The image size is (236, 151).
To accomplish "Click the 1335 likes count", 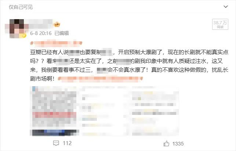I will coord(178,144).
